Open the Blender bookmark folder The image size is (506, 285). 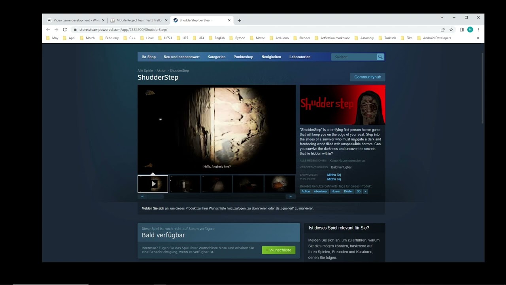tap(302, 38)
